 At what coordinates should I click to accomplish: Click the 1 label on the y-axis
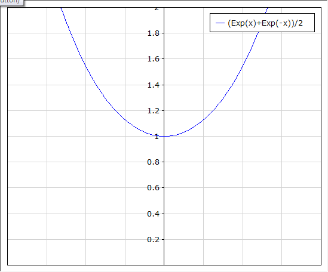point(157,137)
